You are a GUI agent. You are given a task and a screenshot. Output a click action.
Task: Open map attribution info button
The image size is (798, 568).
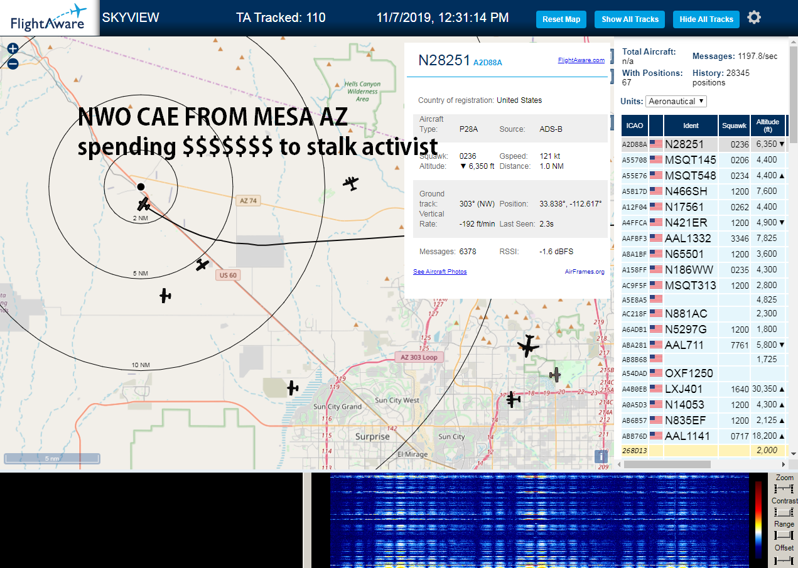pyautogui.click(x=601, y=456)
